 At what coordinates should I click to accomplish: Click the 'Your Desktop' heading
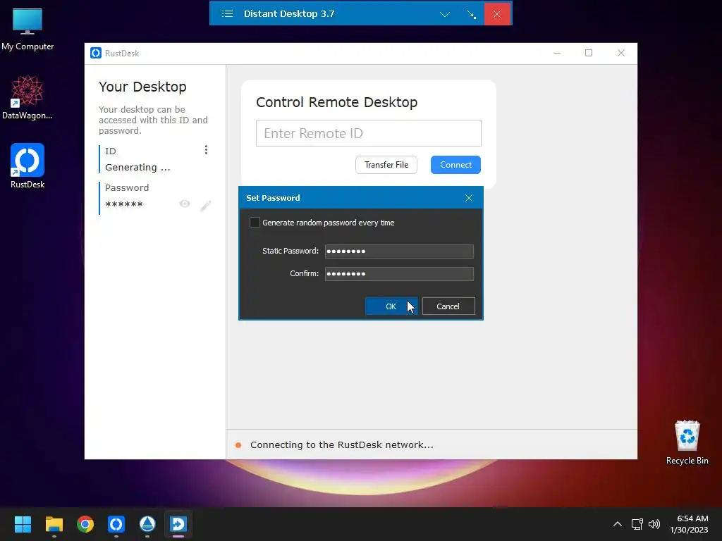142,87
